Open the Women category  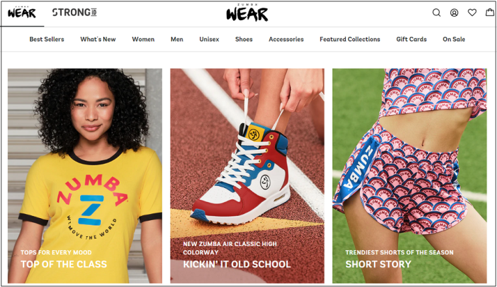click(143, 39)
